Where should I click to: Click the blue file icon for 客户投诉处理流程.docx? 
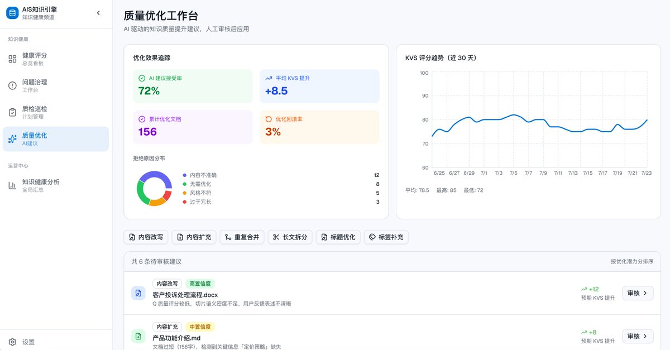138,293
